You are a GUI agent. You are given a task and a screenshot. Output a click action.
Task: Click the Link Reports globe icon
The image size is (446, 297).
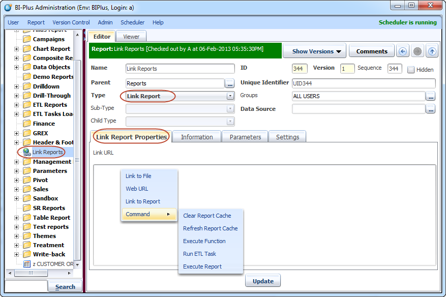tap(26, 152)
